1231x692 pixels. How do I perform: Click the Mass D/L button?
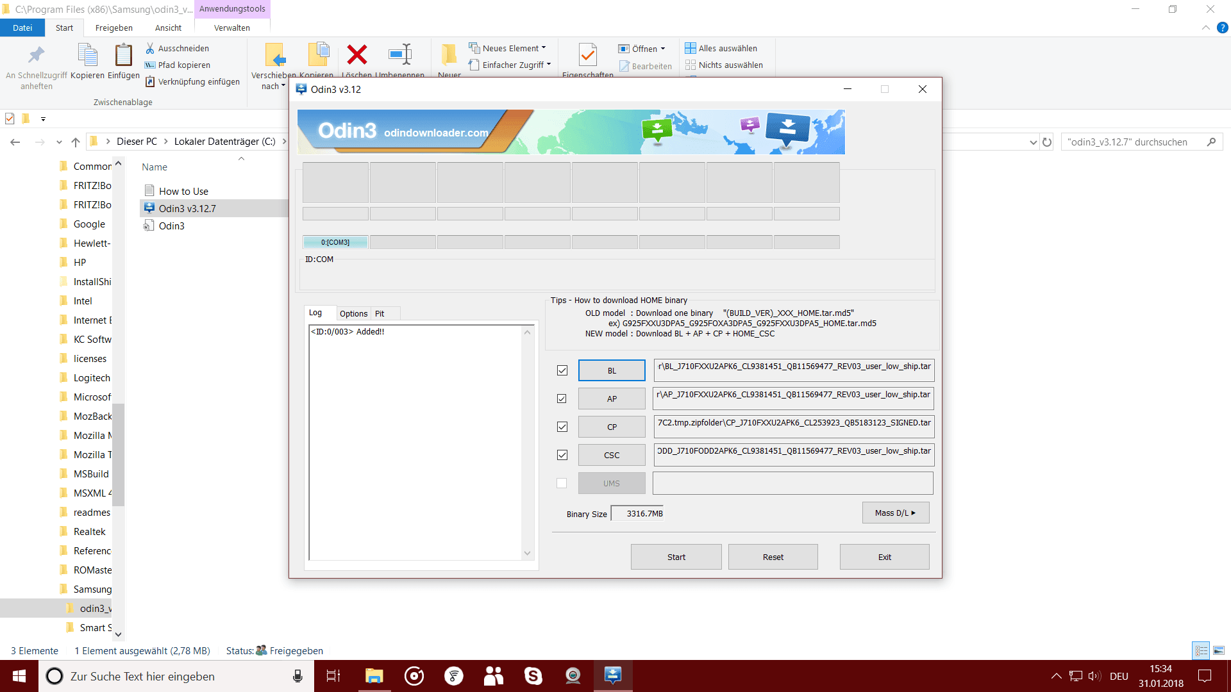[x=895, y=513]
